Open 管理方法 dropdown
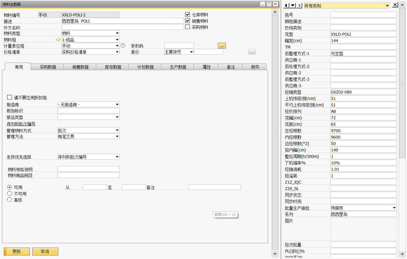 point(117,136)
